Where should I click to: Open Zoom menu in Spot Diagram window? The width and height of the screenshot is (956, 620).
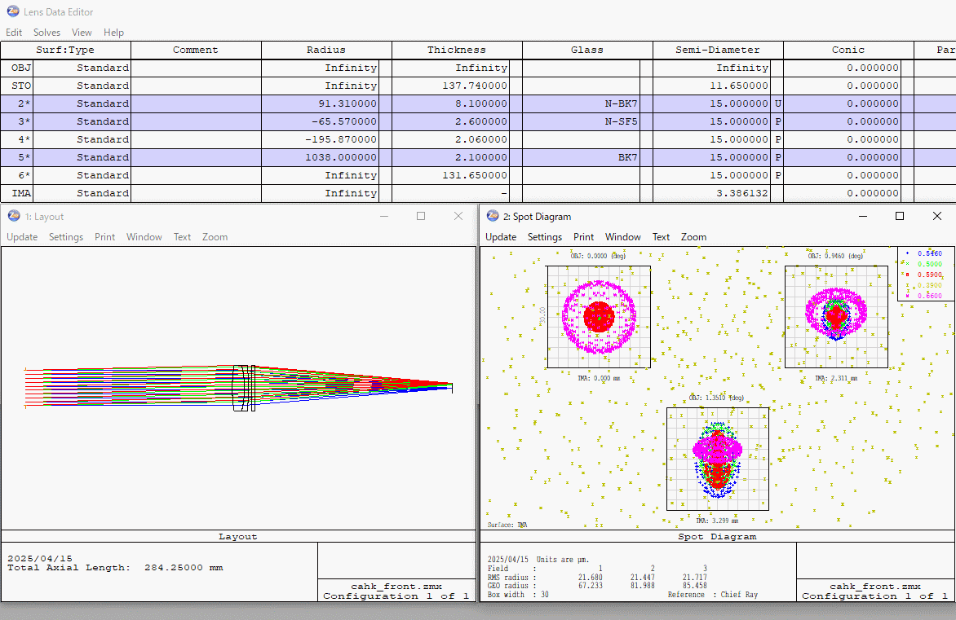pyautogui.click(x=694, y=237)
